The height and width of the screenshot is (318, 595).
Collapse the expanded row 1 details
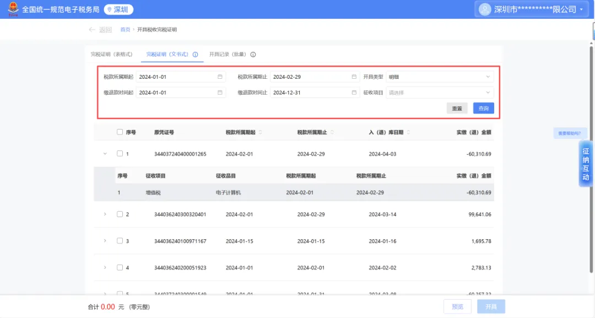click(x=105, y=154)
